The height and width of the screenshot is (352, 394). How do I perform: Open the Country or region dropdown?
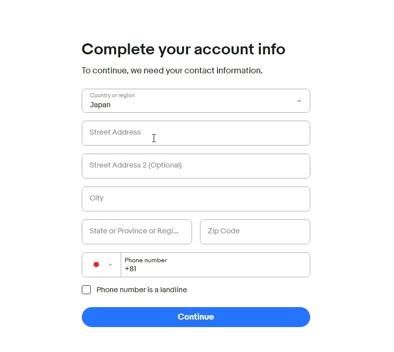pos(196,101)
